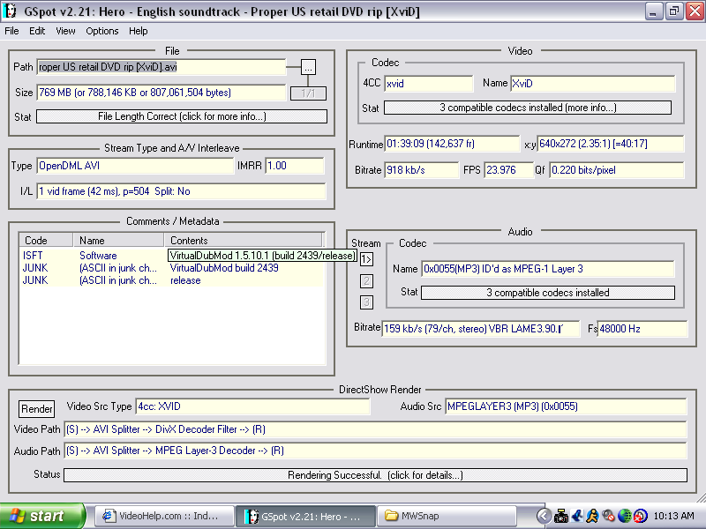Click the Audio Path field
The width and height of the screenshot is (706, 529).
point(376,451)
